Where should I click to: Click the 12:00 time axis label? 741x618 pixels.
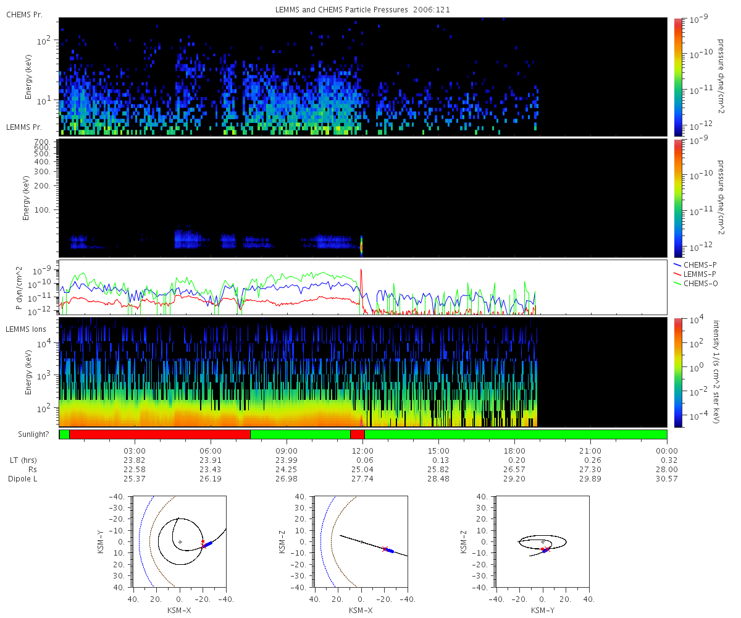363,451
